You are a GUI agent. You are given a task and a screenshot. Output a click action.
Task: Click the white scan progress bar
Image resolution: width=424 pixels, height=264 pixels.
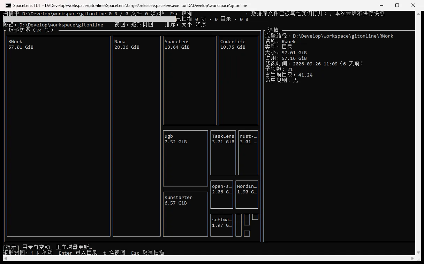pyautogui.click(x=89, y=19)
